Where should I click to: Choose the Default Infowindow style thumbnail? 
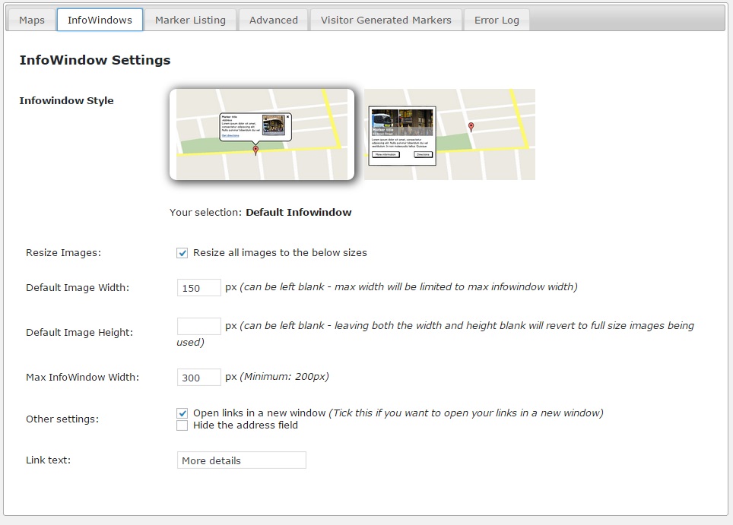(262, 134)
